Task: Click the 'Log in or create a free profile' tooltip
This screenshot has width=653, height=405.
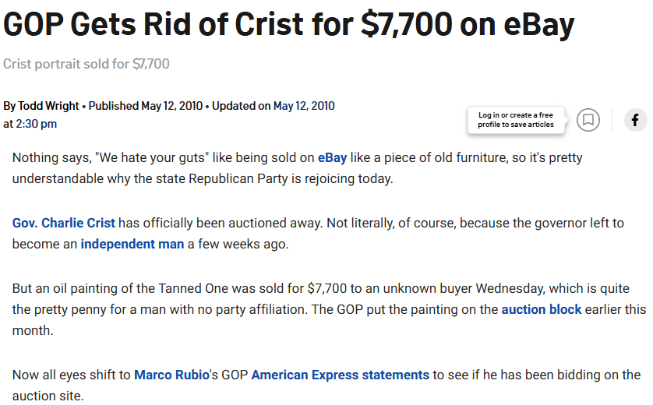Action: pyautogui.click(x=516, y=120)
